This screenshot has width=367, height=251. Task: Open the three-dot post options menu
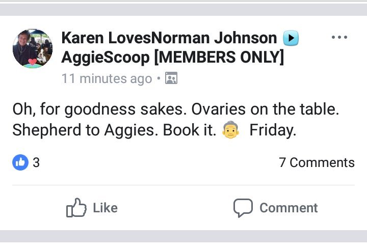point(339,38)
